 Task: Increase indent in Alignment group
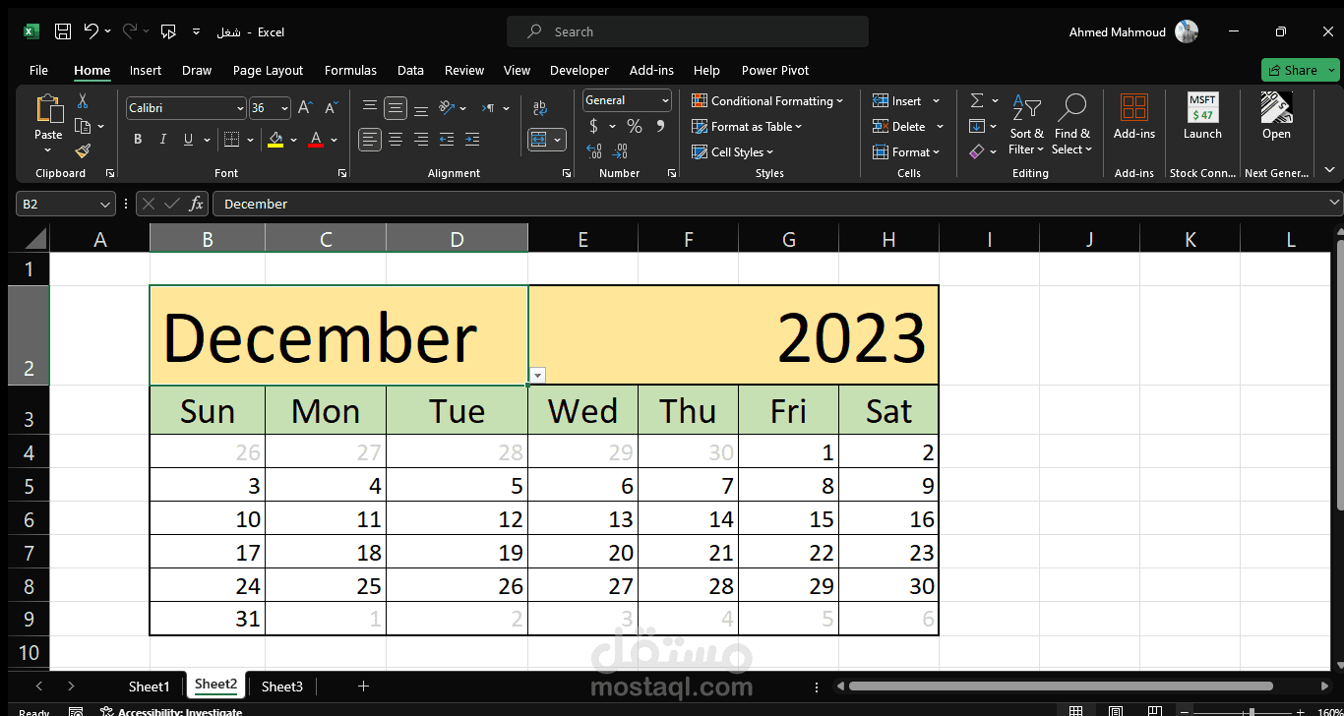[472, 140]
